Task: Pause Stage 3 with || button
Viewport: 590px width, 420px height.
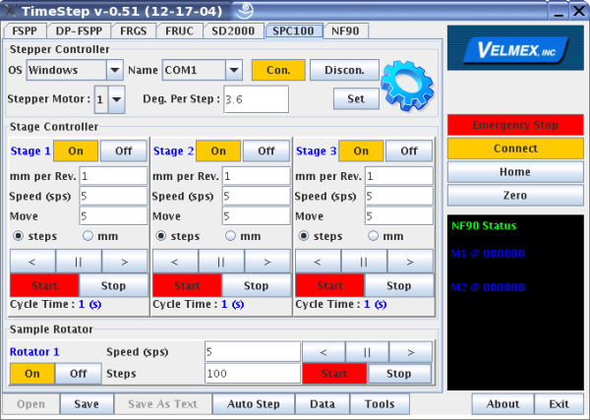Action: click(x=364, y=262)
